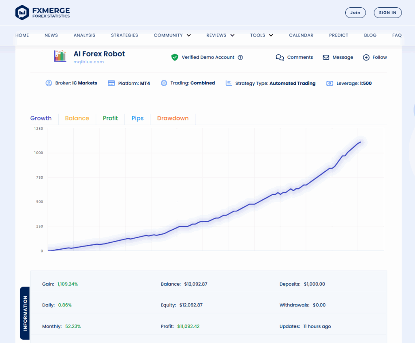Switch to the Balance chart tab
Viewport: 415px width, 343px height.
point(77,118)
